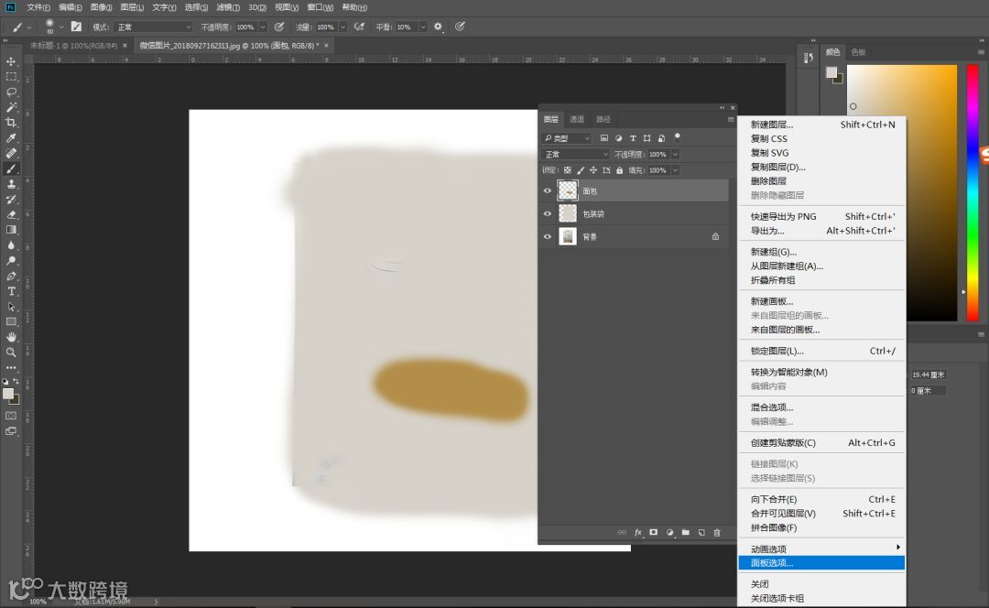Toggle lock image pixels brush icon
This screenshot has width=989, height=608.
point(581,170)
